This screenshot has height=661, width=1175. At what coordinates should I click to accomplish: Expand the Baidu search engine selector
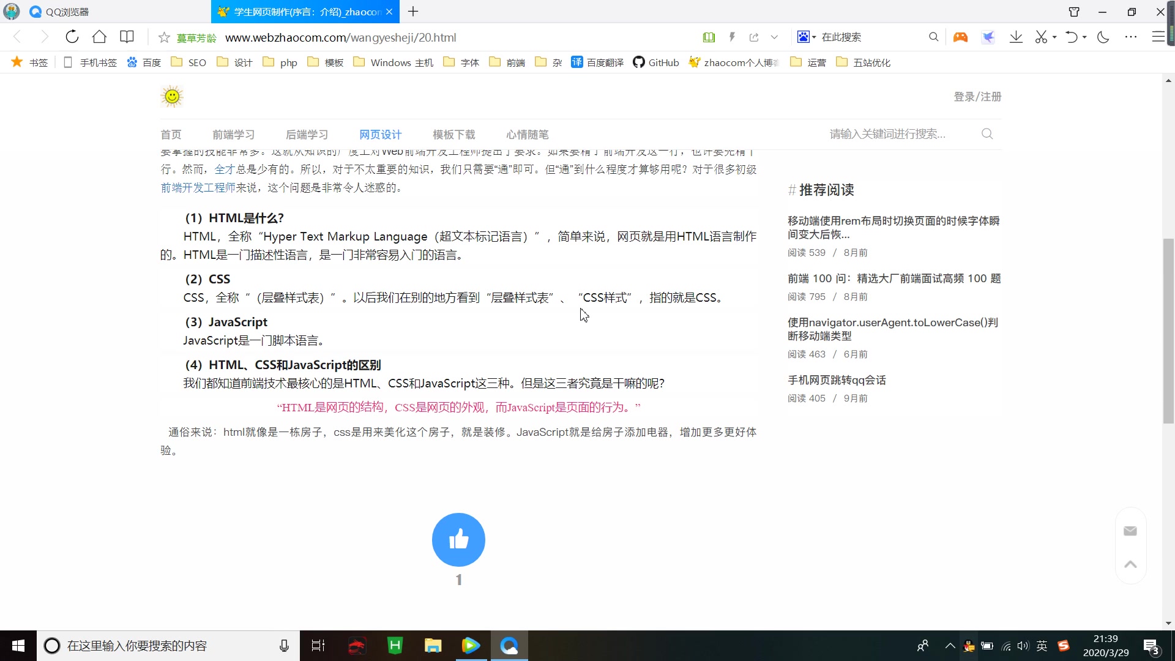tap(813, 37)
